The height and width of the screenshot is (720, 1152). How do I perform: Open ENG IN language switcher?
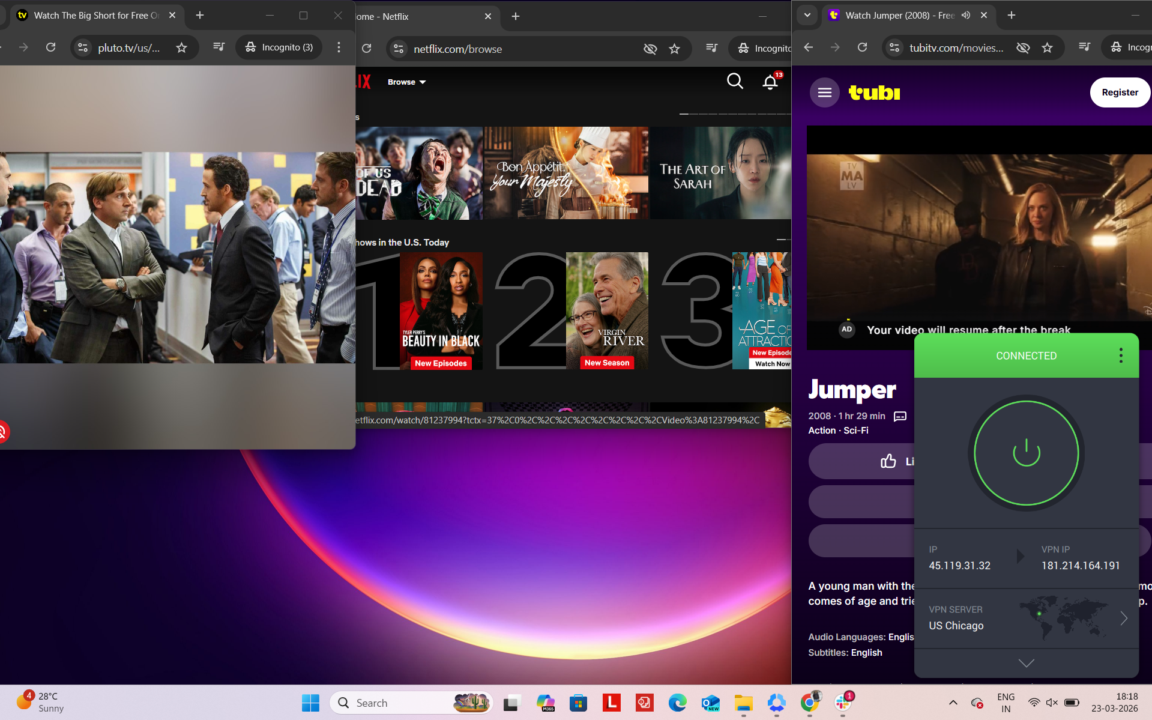click(x=1006, y=703)
